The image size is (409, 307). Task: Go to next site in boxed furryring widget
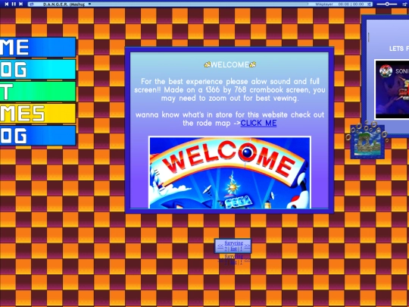point(247,246)
